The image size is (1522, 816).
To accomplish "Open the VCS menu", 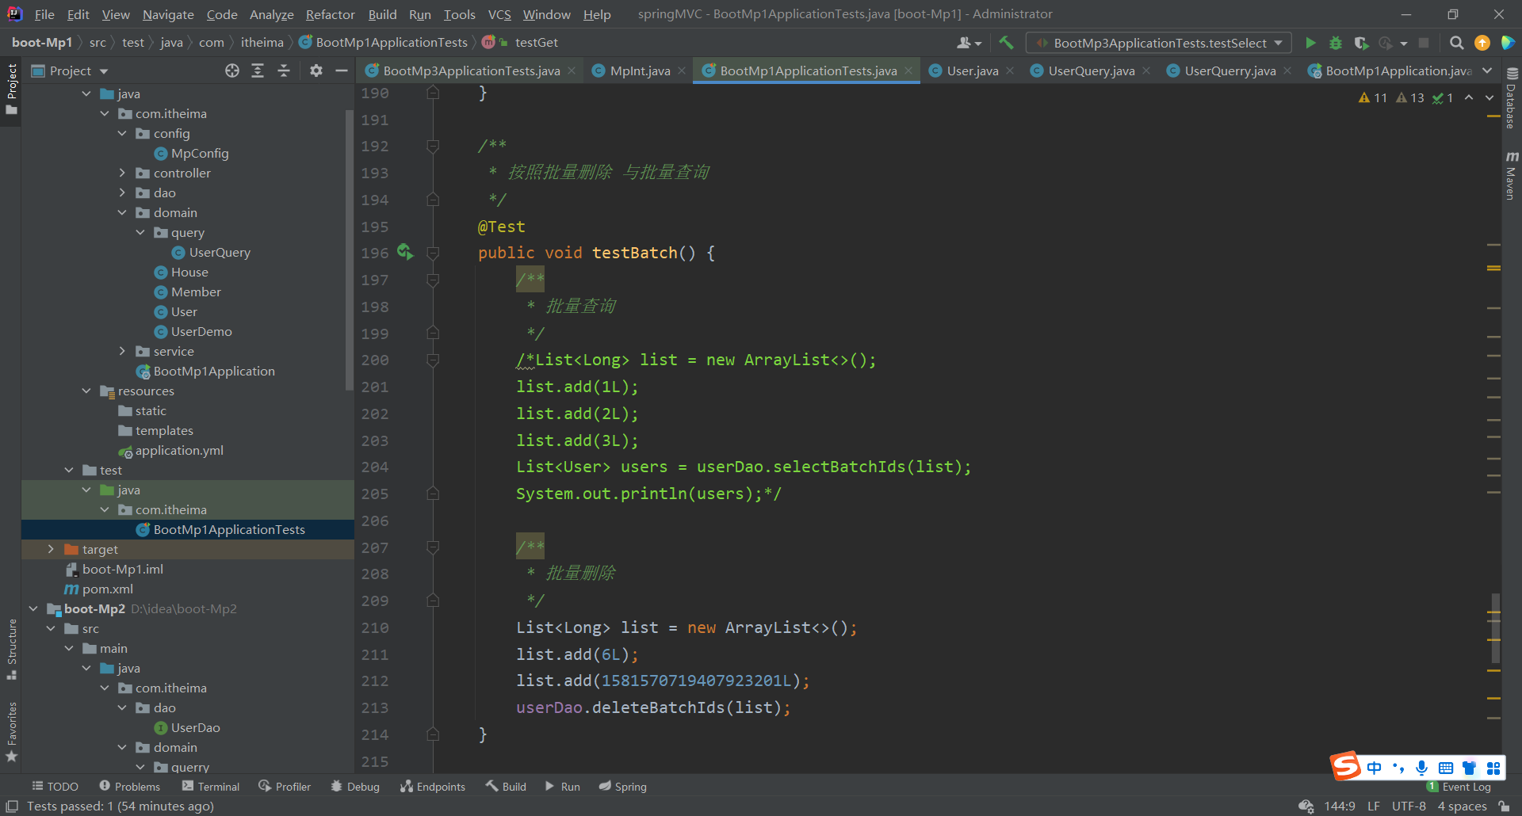I will (499, 14).
